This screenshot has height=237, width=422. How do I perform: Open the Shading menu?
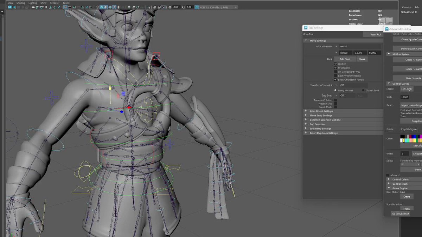pyautogui.click(x=21, y=3)
